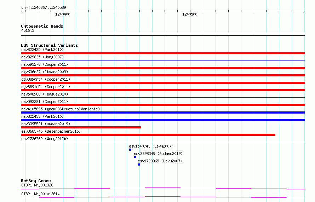
Task: Click the red bar under nsv593278
Action: pos(163,68)
